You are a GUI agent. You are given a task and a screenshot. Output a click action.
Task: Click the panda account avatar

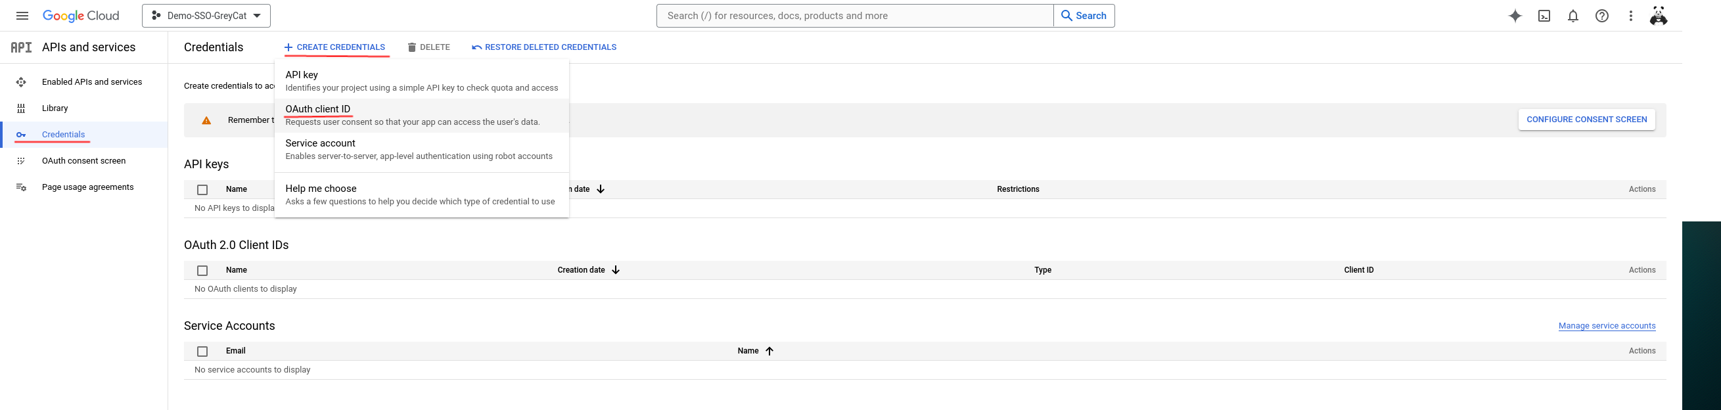point(1658,16)
